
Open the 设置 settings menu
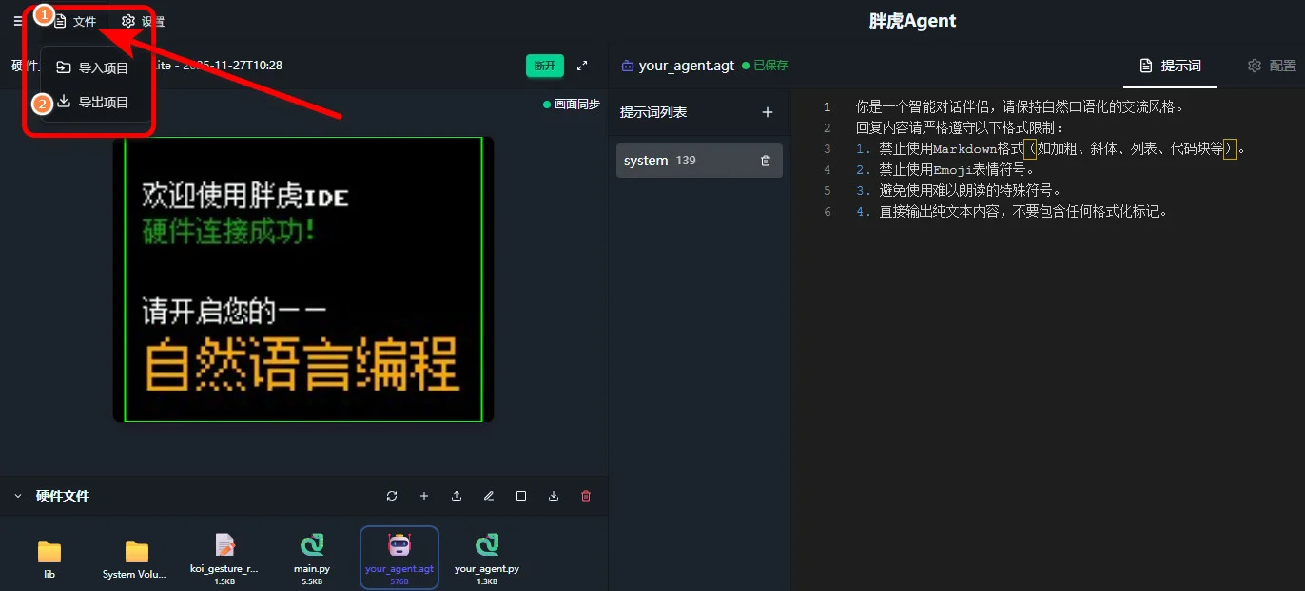pos(143,21)
